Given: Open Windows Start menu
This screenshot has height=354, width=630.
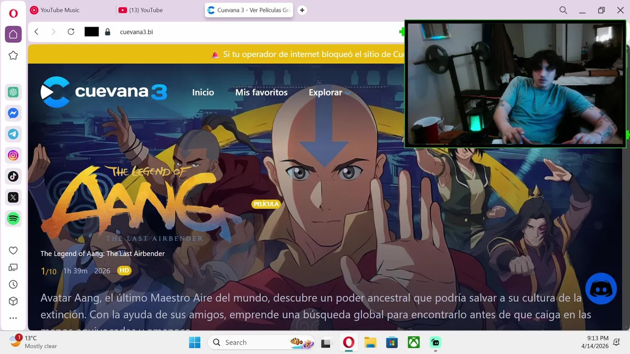Looking at the screenshot, I should (195, 342).
